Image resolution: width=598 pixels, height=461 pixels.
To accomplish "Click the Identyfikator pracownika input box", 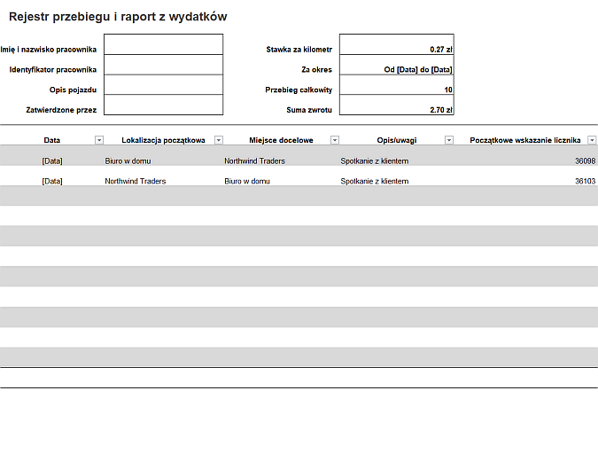I will point(163,65).
